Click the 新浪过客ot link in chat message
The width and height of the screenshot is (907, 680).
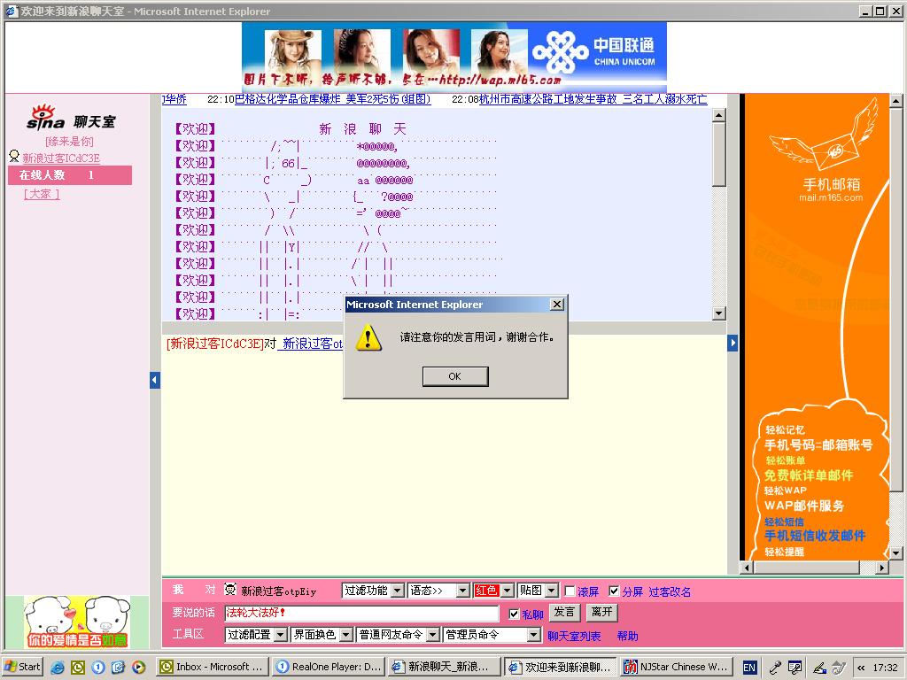(311, 344)
